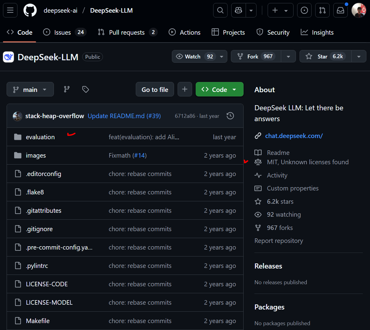Open the evaluation folder

click(40, 137)
